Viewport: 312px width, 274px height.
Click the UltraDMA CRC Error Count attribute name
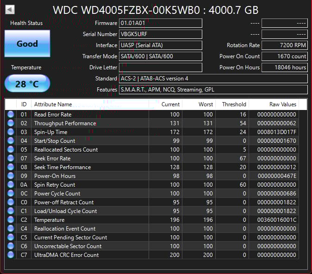coord(67,255)
